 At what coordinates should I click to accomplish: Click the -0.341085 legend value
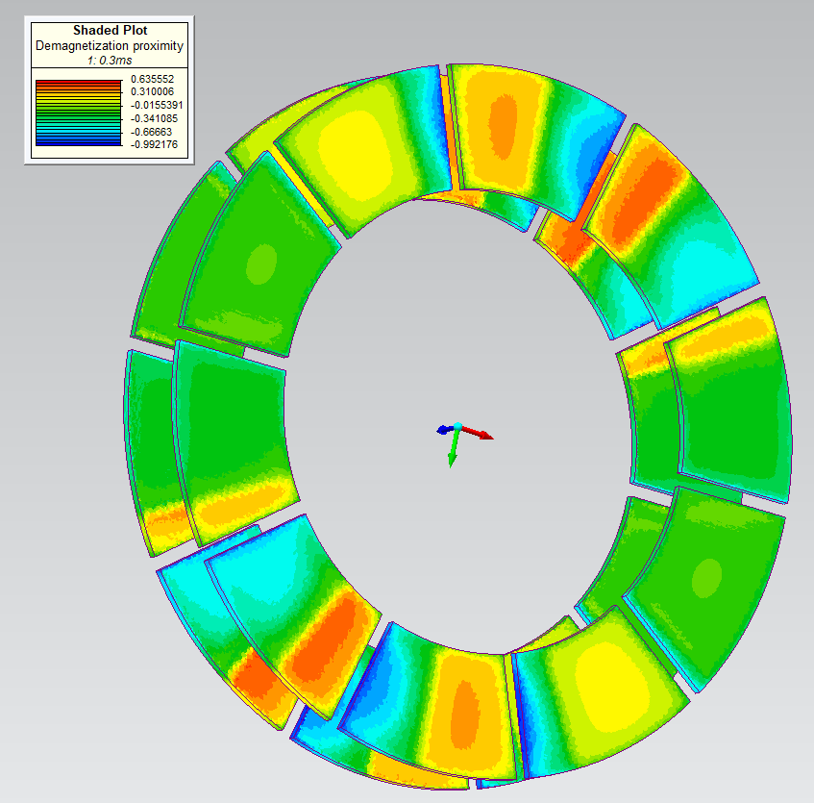157,118
